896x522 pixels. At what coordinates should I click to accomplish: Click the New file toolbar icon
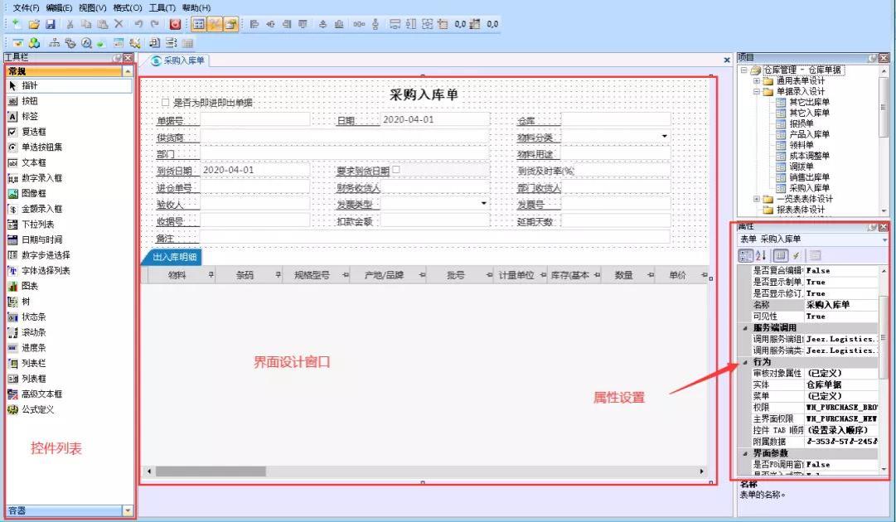[17, 24]
